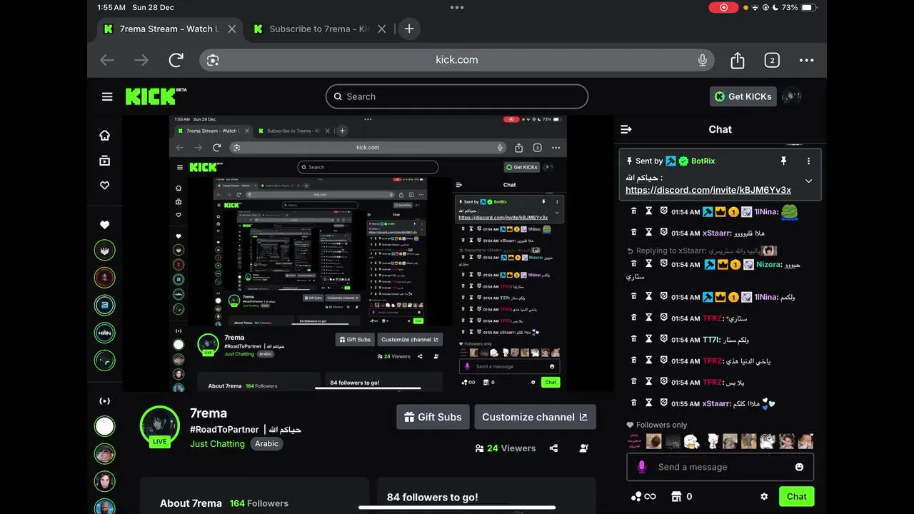Open the browser share sheet

738,60
